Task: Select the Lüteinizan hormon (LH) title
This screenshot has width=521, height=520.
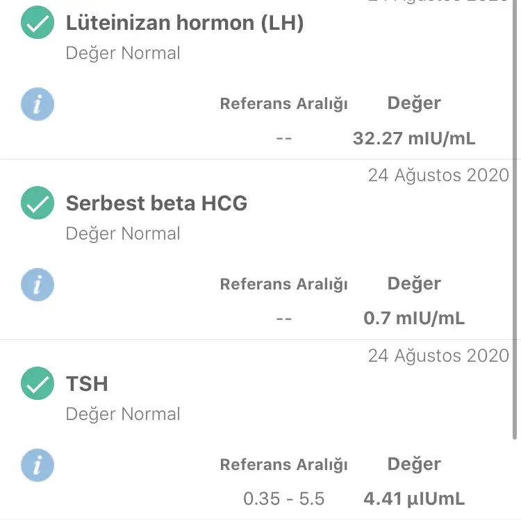Action: click(x=185, y=23)
